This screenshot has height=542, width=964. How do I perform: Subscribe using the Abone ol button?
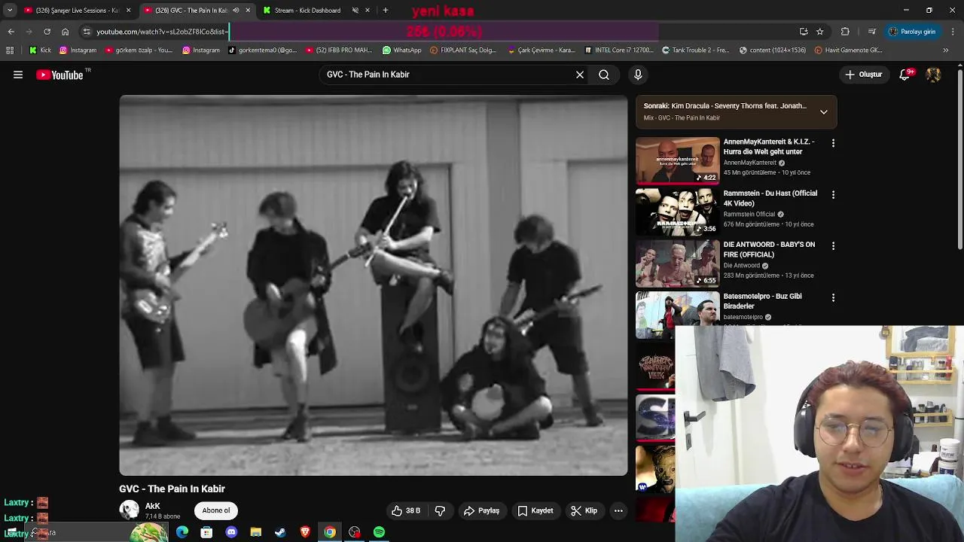[x=216, y=510]
